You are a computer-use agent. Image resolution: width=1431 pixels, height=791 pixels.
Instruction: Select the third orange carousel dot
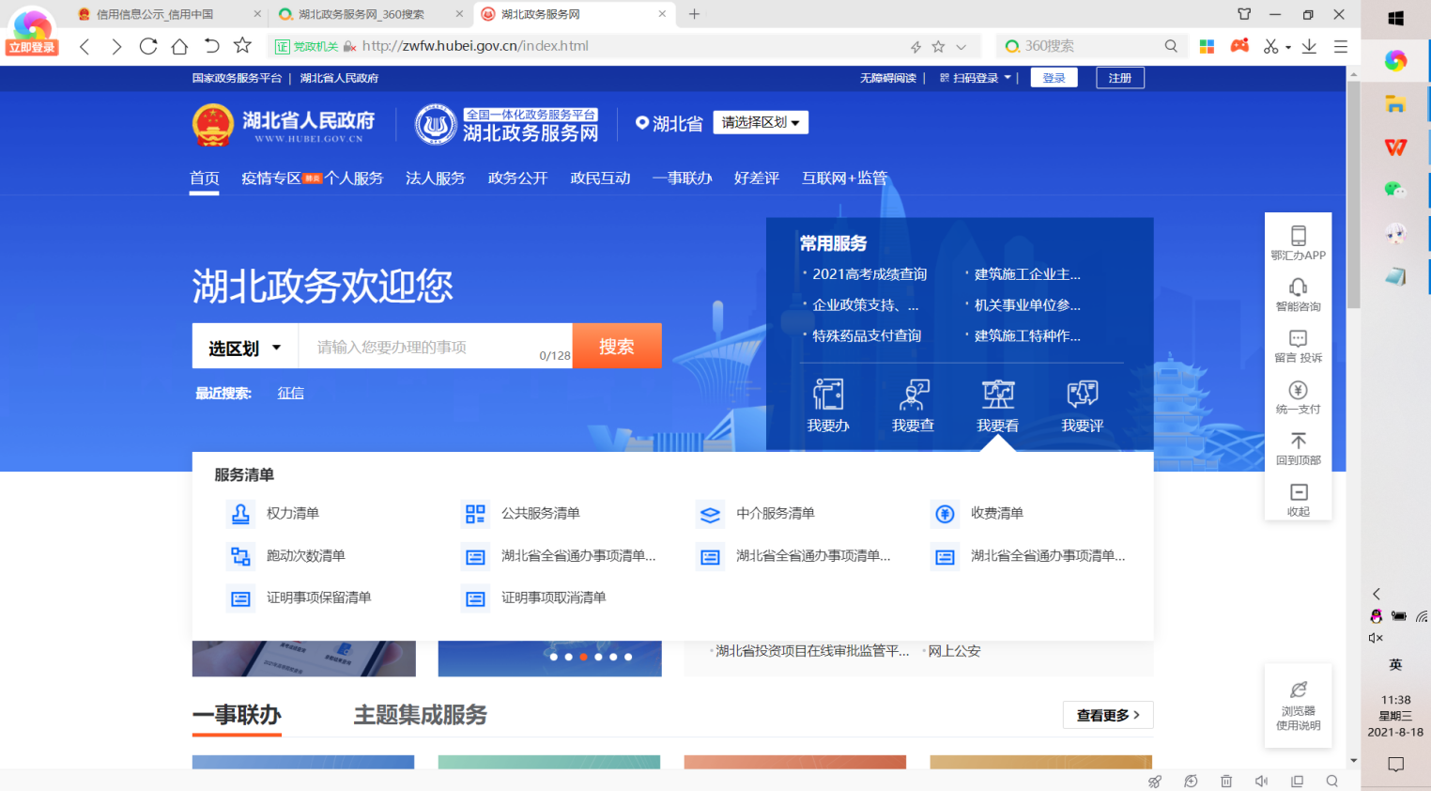point(583,657)
